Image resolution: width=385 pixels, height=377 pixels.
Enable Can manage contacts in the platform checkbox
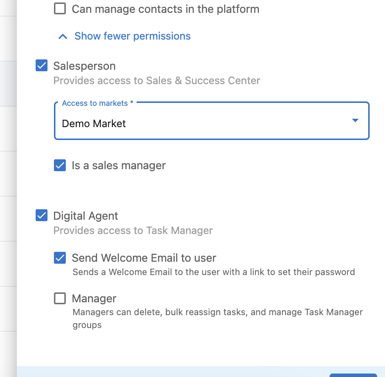click(60, 8)
